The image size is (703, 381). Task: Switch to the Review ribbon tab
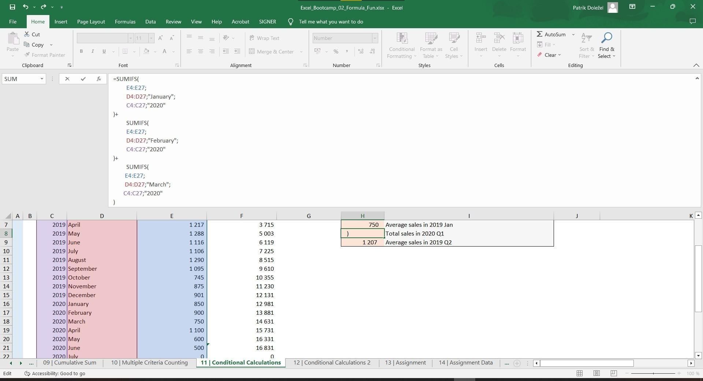point(174,22)
